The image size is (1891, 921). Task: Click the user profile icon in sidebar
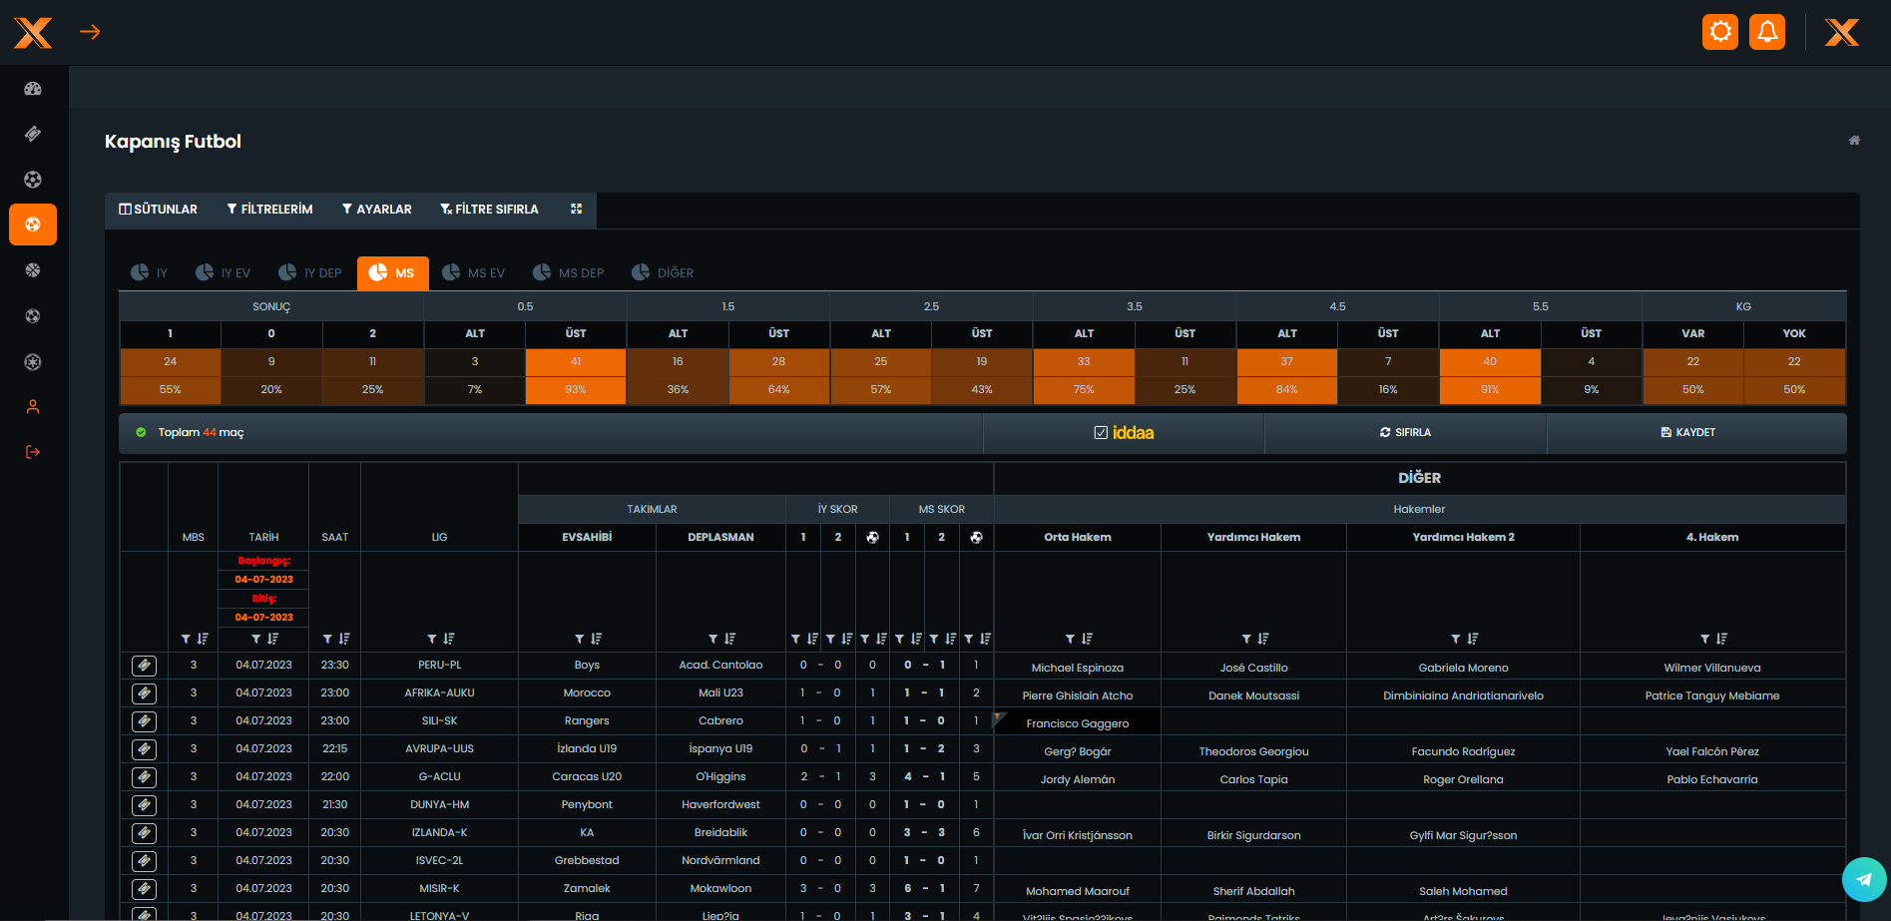pos(33,407)
